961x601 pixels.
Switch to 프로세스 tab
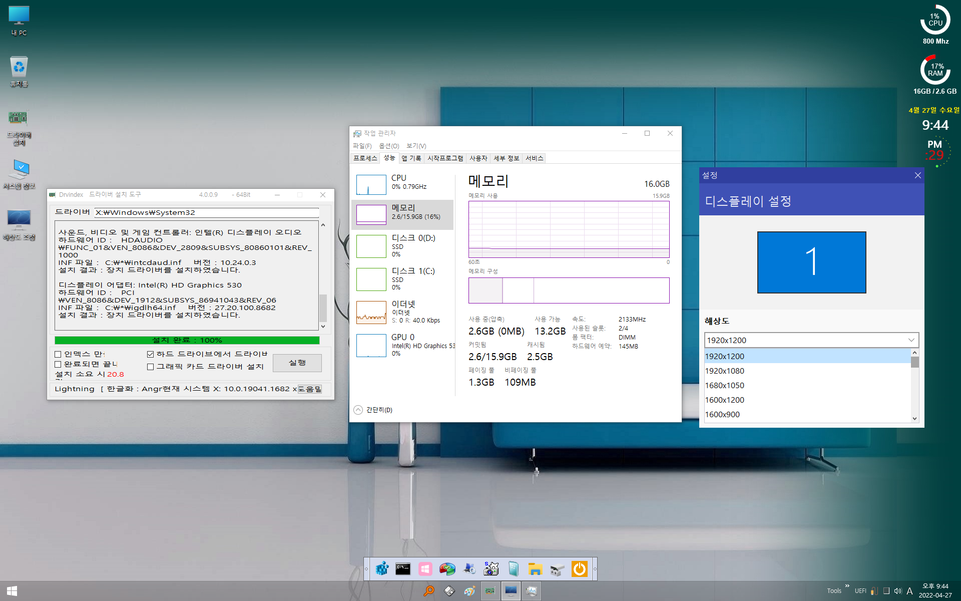click(x=365, y=158)
